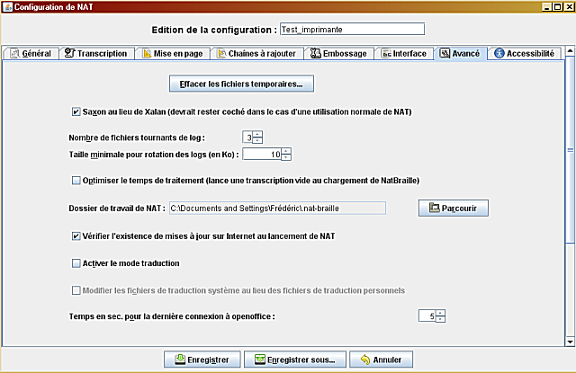
Task: Toggle Vérifier l'existence de mises à jour
Action: tap(76, 236)
